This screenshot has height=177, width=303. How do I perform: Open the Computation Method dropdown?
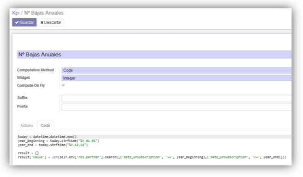tap(176, 70)
